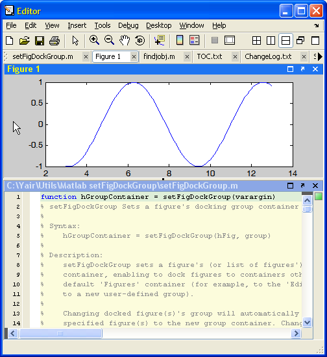The image size is (327, 357).
Task: Save using the floppy disk icon
Action: pyautogui.click(x=40, y=41)
